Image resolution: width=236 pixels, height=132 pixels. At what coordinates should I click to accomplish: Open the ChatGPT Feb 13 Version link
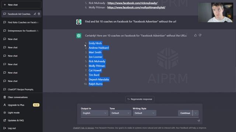point(84,128)
